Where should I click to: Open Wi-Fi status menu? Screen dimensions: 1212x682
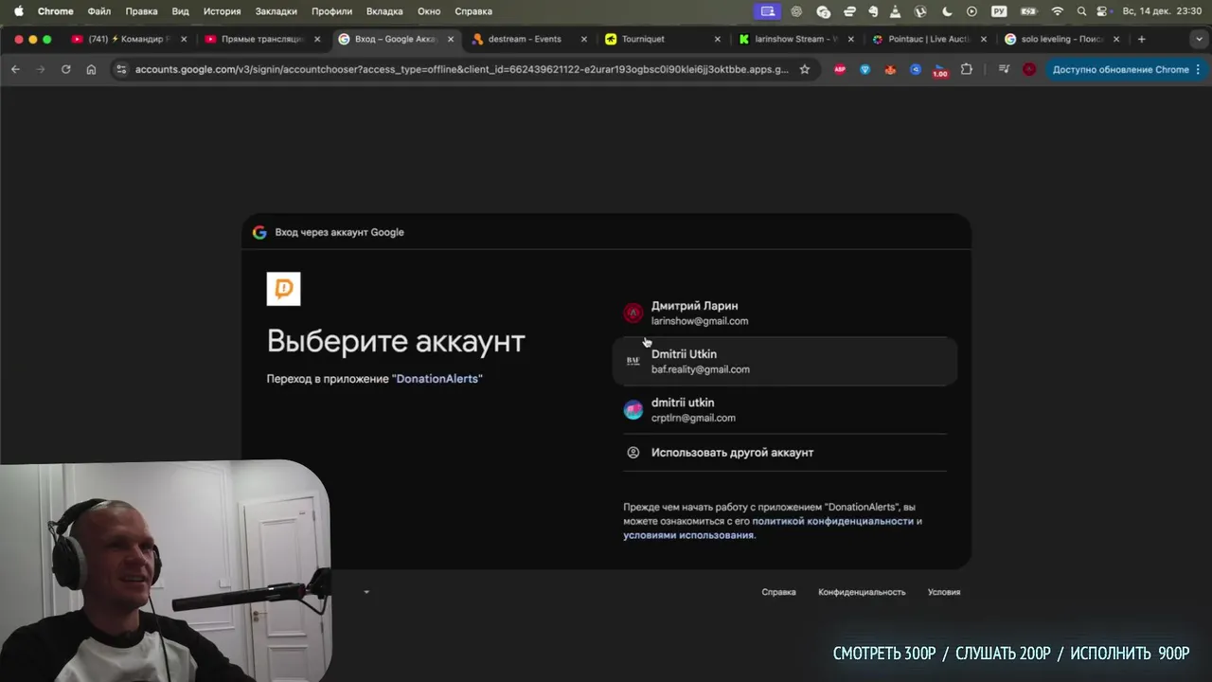tap(1058, 11)
